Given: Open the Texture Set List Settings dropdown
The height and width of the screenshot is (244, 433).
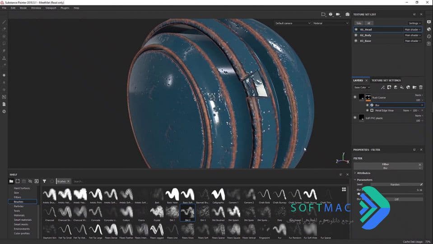Looking at the screenshot, I should 415,23.
